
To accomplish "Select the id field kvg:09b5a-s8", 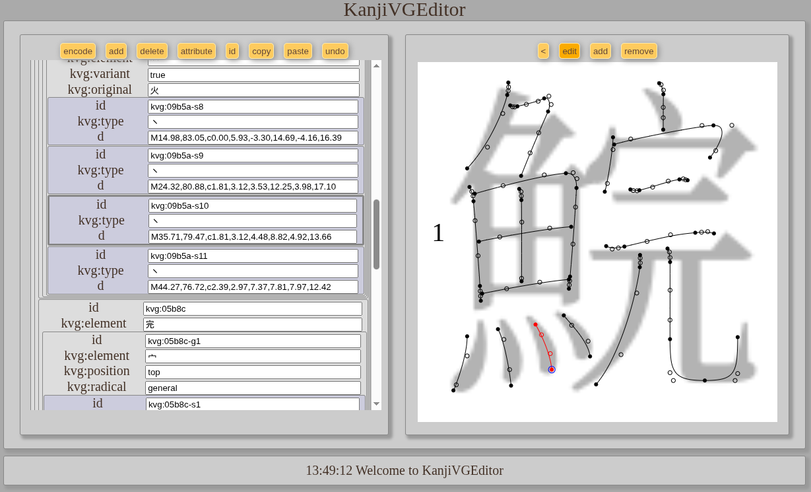I will [x=253, y=106].
